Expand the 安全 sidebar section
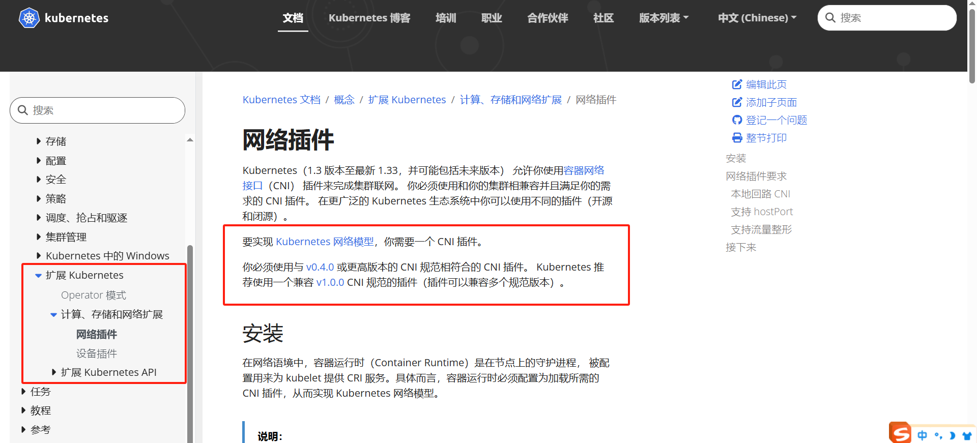 tap(39, 180)
